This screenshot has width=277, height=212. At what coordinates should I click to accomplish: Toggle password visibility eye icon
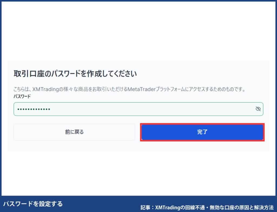point(258,109)
